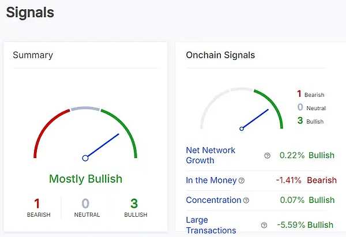Click the 3 Bullish legend in Onchain Signals
Screen dimensions: 346x237
[310, 121]
